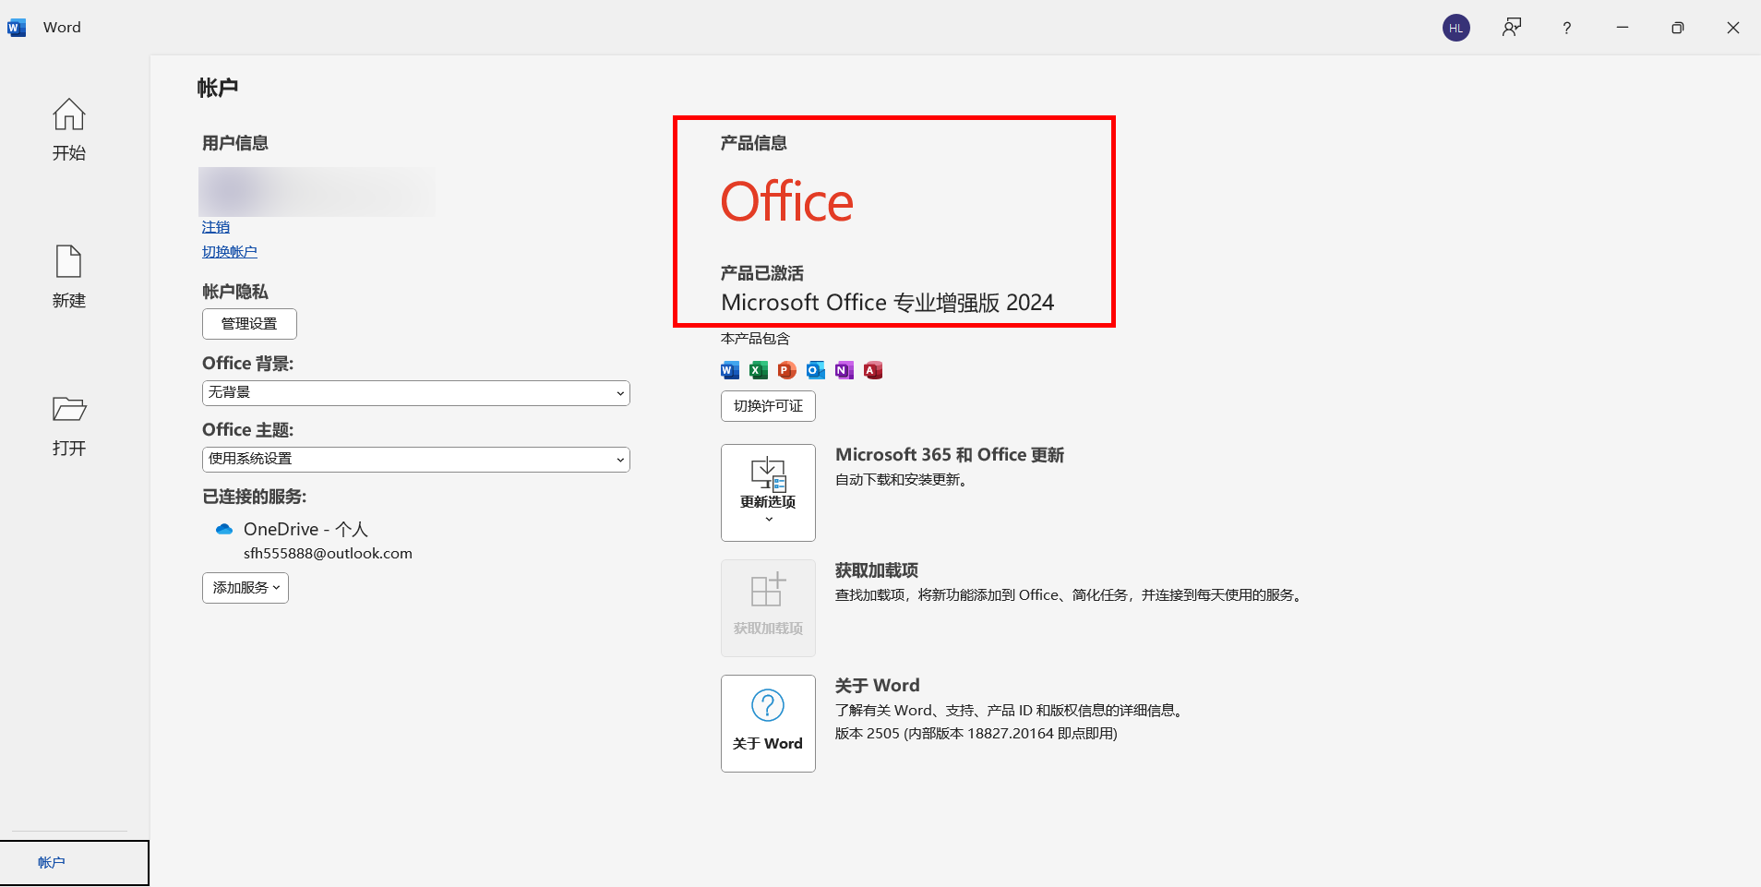Open the 添加服务 dropdown button
The width and height of the screenshot is (1761, 887).
click(x=246, y=588)
